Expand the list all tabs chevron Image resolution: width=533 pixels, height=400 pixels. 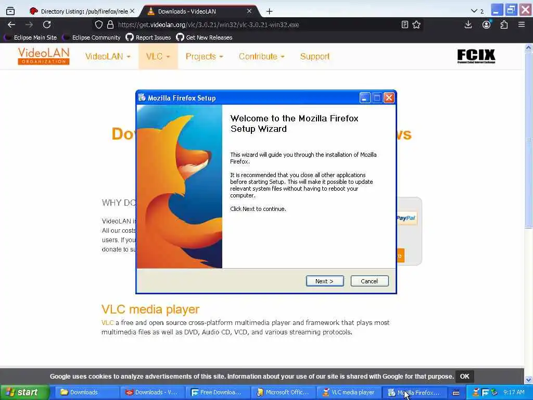[x=474, y=11]
